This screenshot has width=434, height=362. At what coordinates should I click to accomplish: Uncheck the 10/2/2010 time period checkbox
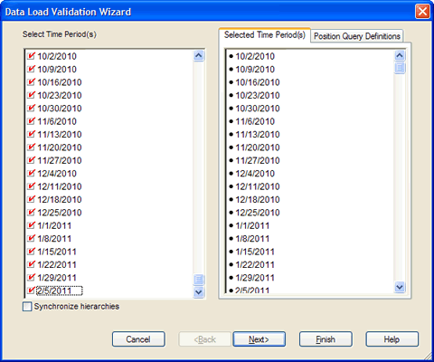click(x=31, y=56)
